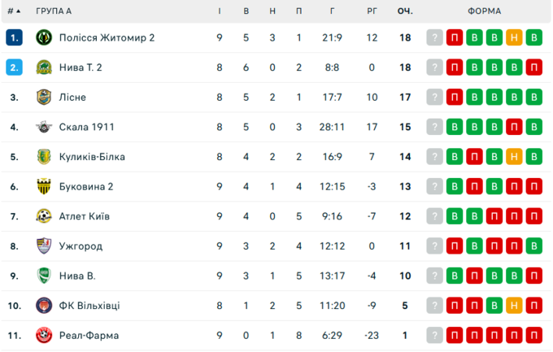Click the Ужгород club crest
553x352 pixels.
click(44, 246)
